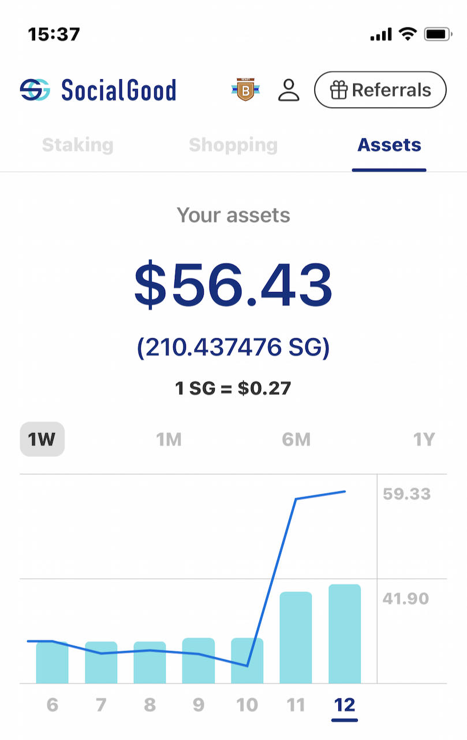Tap the Wi-Fi status icon

(408, 35)
